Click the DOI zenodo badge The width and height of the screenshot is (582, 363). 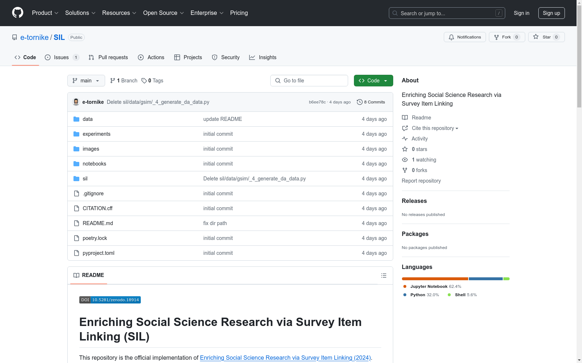(x=110, y=300)
